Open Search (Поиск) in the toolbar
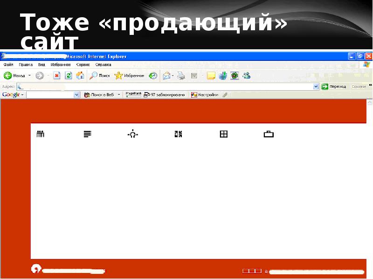 click(100, 75)
